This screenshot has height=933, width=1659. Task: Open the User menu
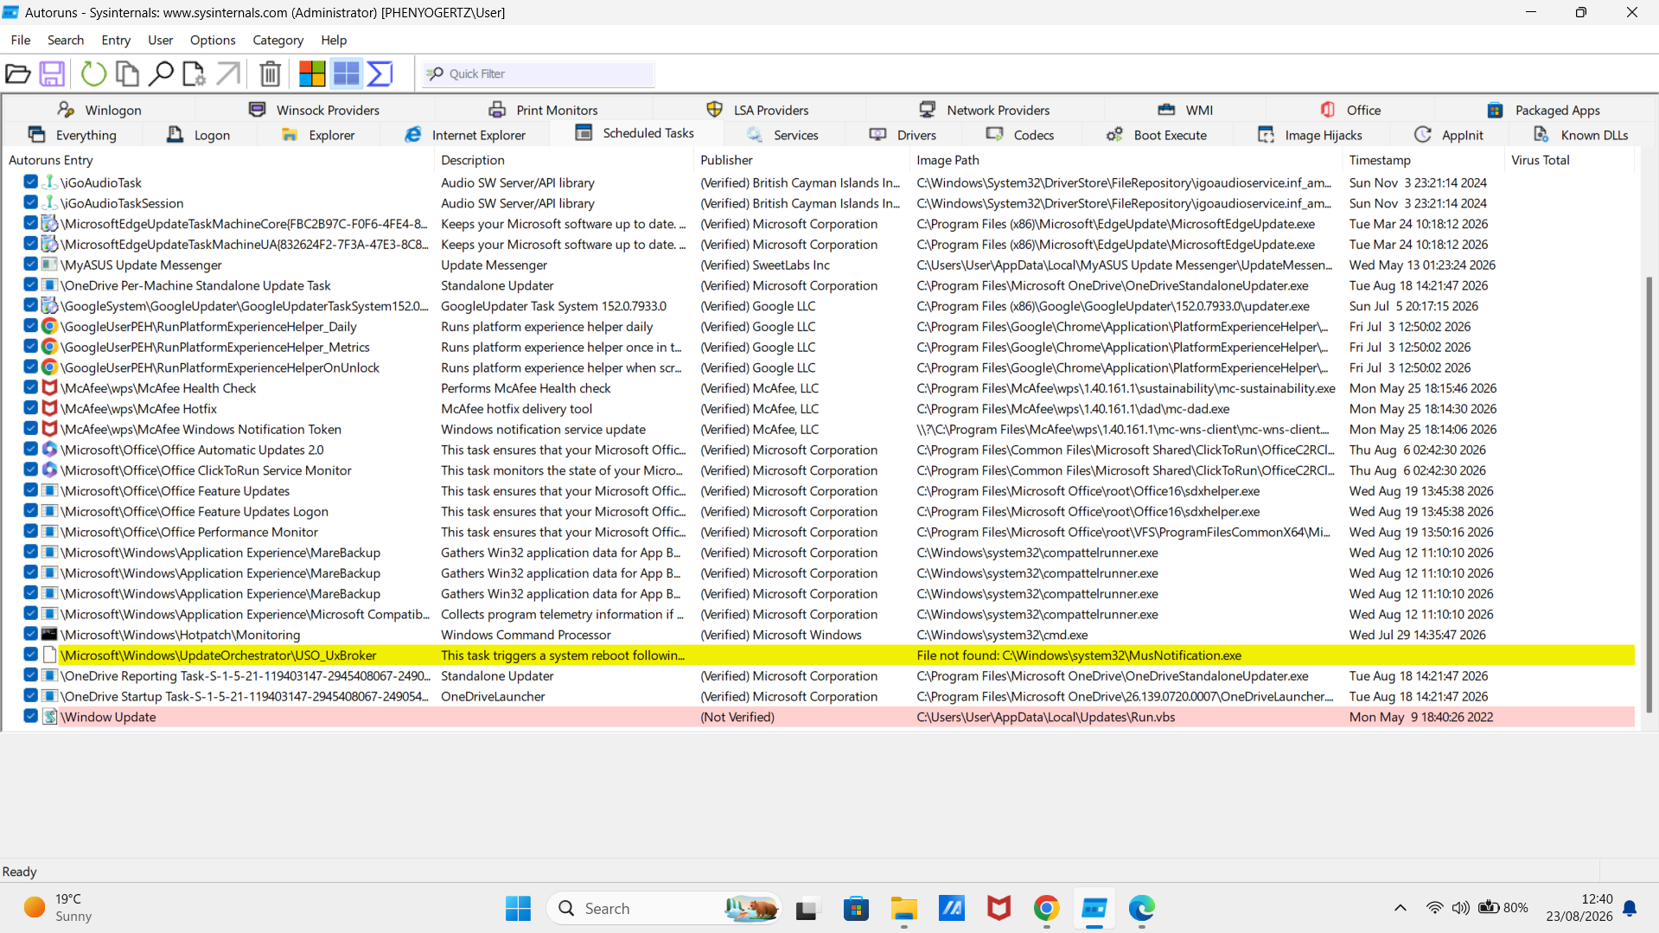tap(160, 40)
